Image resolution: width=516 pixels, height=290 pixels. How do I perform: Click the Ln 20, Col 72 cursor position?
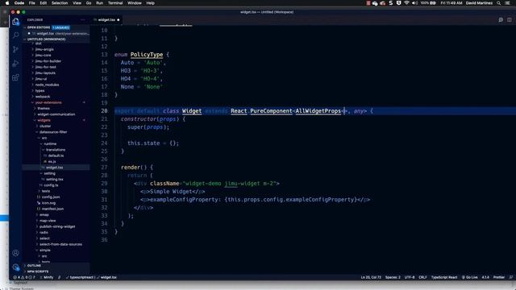click(371, 277)
